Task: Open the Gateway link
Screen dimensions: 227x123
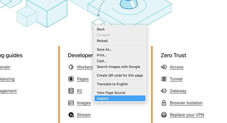Action: coord(178,91)
